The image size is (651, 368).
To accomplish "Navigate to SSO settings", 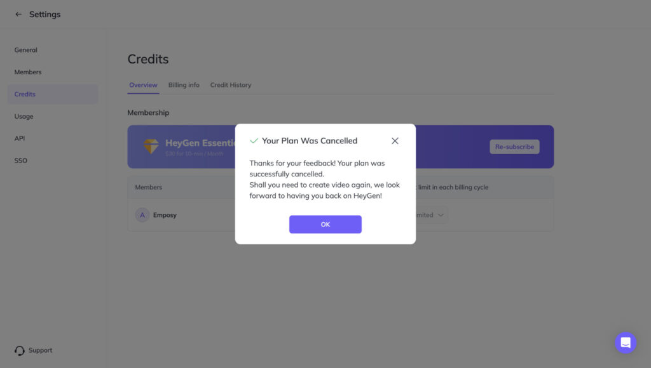I will [21, 161].
